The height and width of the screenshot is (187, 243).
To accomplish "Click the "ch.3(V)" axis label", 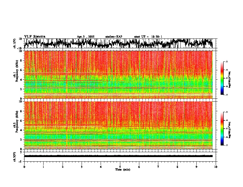I will (15, 157).
